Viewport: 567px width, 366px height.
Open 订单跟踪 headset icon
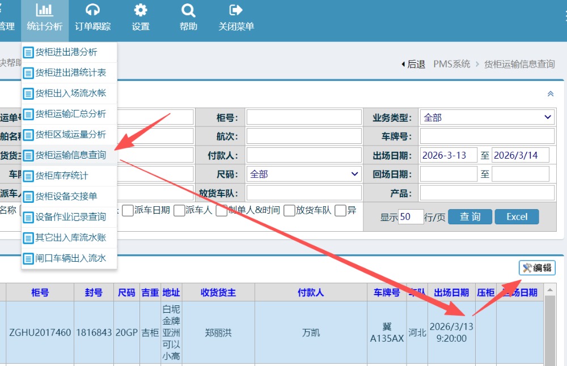(x=92, y=10)
